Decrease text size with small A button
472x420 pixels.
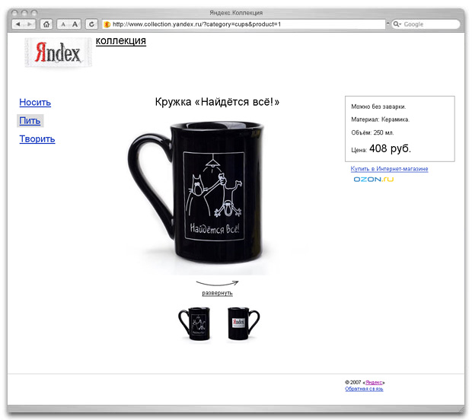coord(64,24)
